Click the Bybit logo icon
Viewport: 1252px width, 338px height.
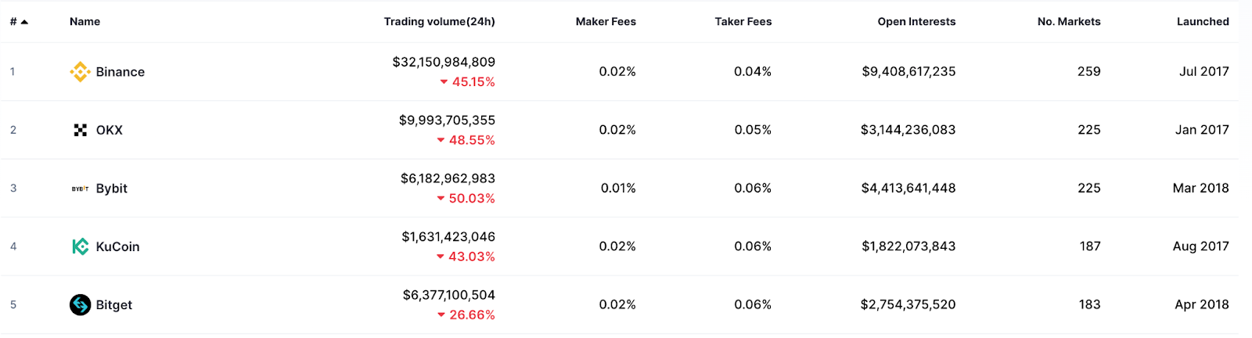[x=80, y=189]
